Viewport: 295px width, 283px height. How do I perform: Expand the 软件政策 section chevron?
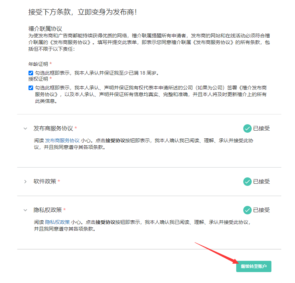[25, 182]
